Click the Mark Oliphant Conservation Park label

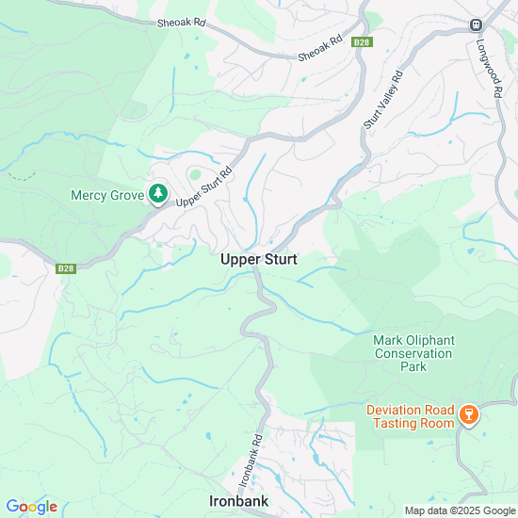pyautogui.click(x=413, y=353)
